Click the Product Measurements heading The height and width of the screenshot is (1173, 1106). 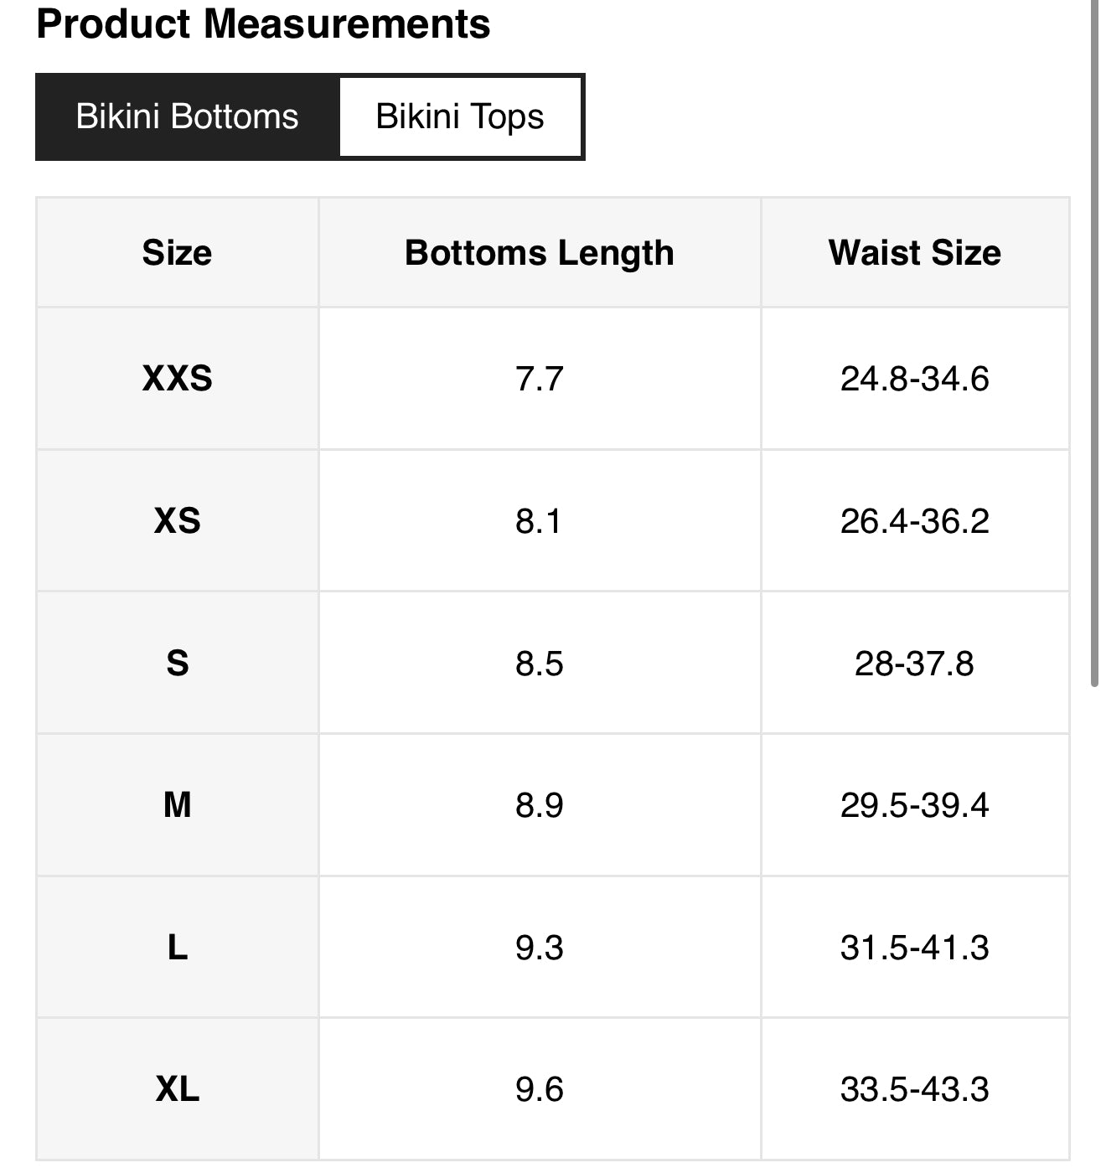[x=263, y=23]
